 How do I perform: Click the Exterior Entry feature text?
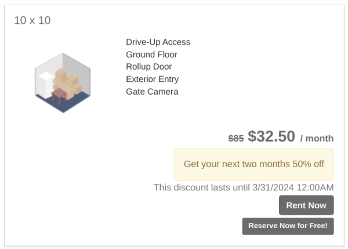pyautogui.click(x=152, y=79)
